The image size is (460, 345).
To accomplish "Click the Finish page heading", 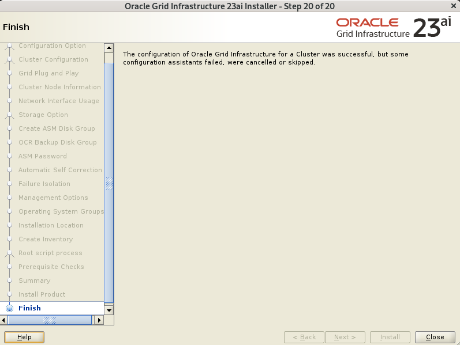I will (x=16, y=27).
